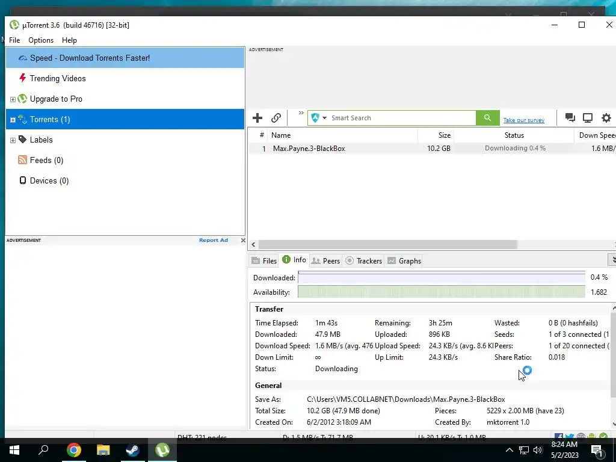Open Windows taskbar search
Image resolution: width=616 pixels, height=462 pixels.
43,450
